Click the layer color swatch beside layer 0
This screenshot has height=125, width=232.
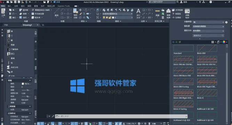(113, 18)
